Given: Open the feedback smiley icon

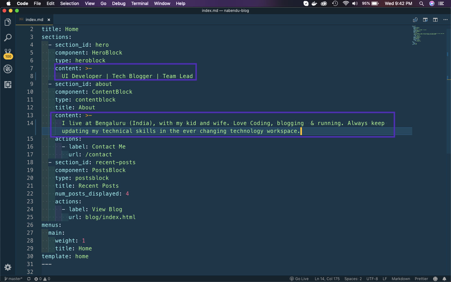Looking at the screenshot, I should (435, 279).
